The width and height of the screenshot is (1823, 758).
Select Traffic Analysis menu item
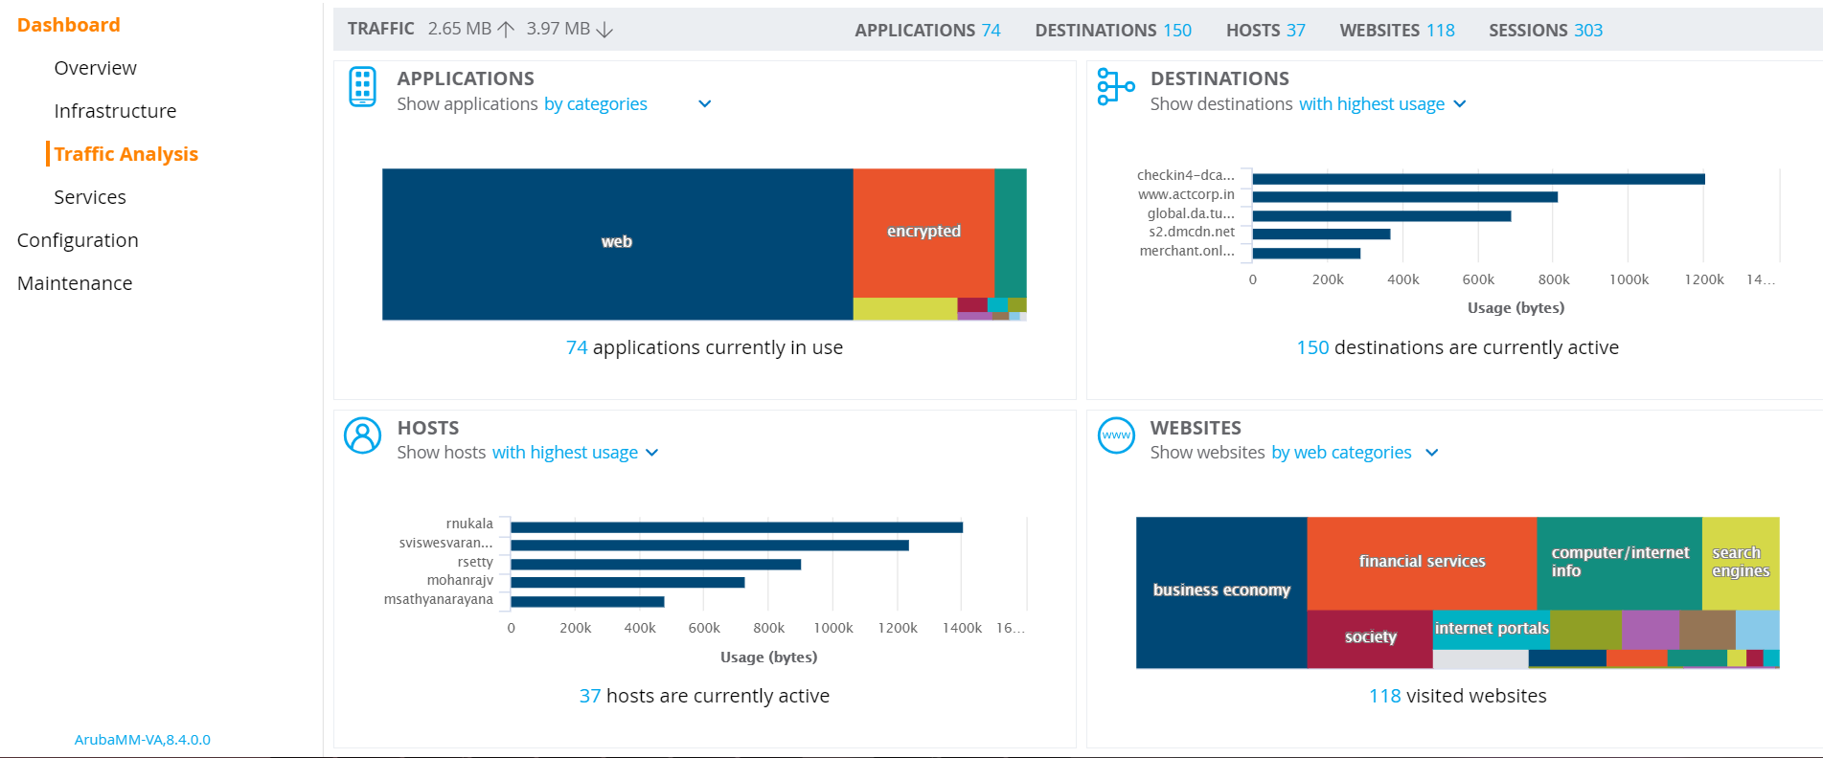click(125, 154)
